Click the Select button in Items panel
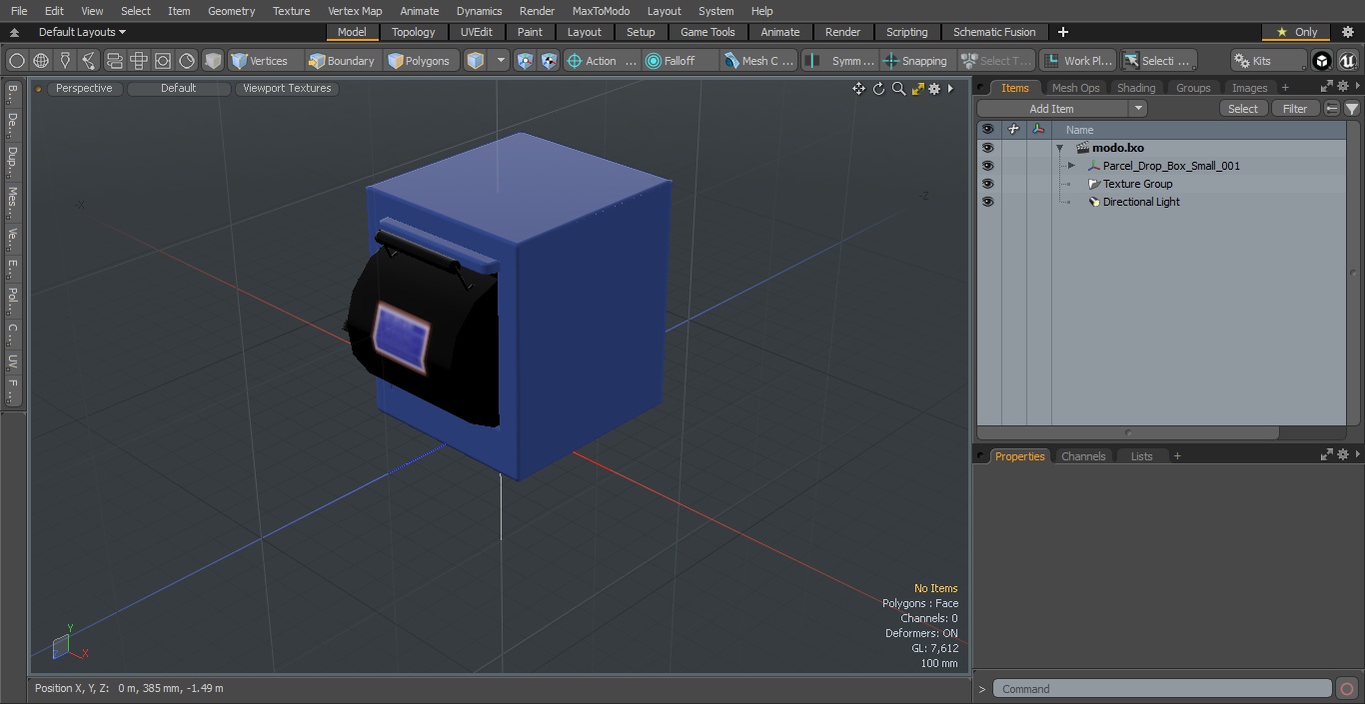 coord(1243,109)
